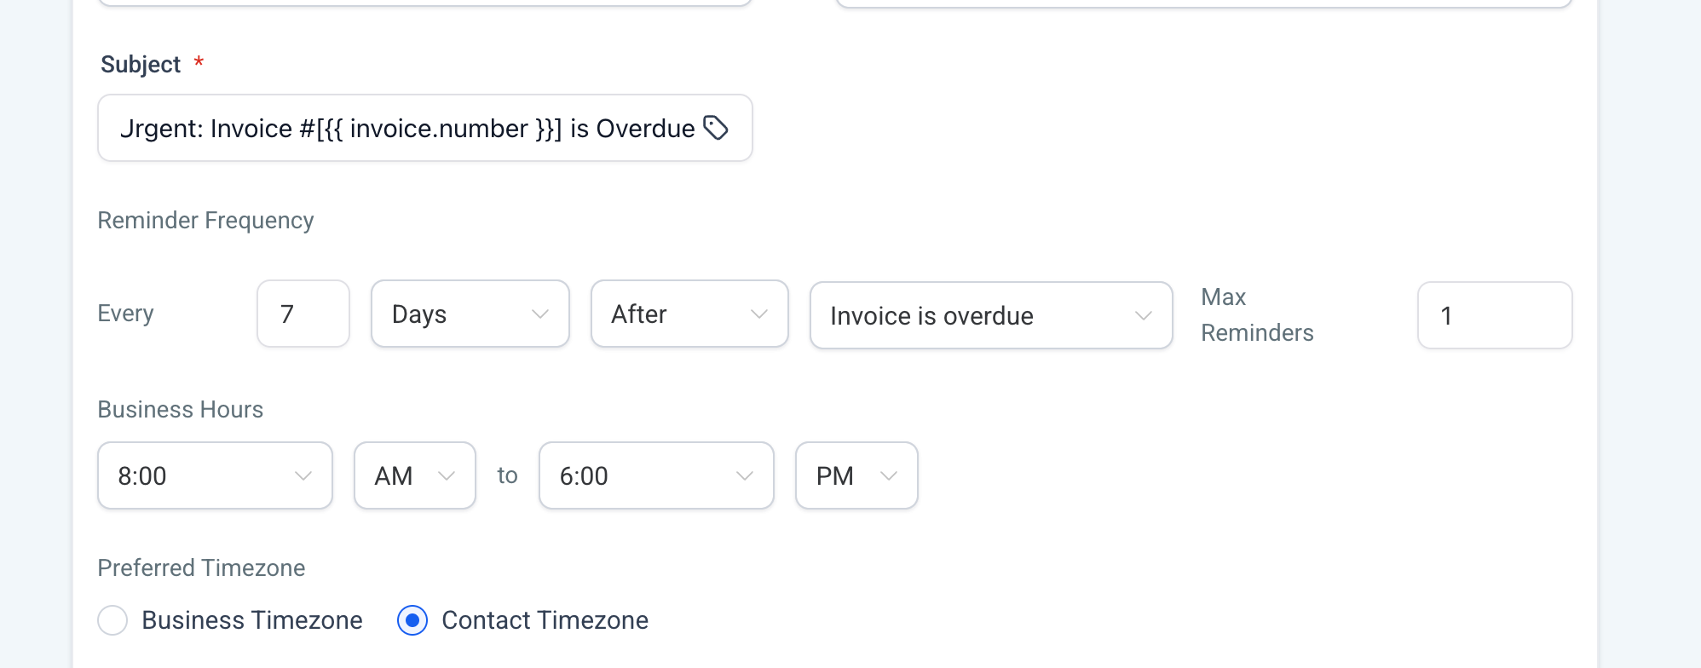
Task: Click chevron arrow of Invoice is overdue
Action: point(1144,316)
